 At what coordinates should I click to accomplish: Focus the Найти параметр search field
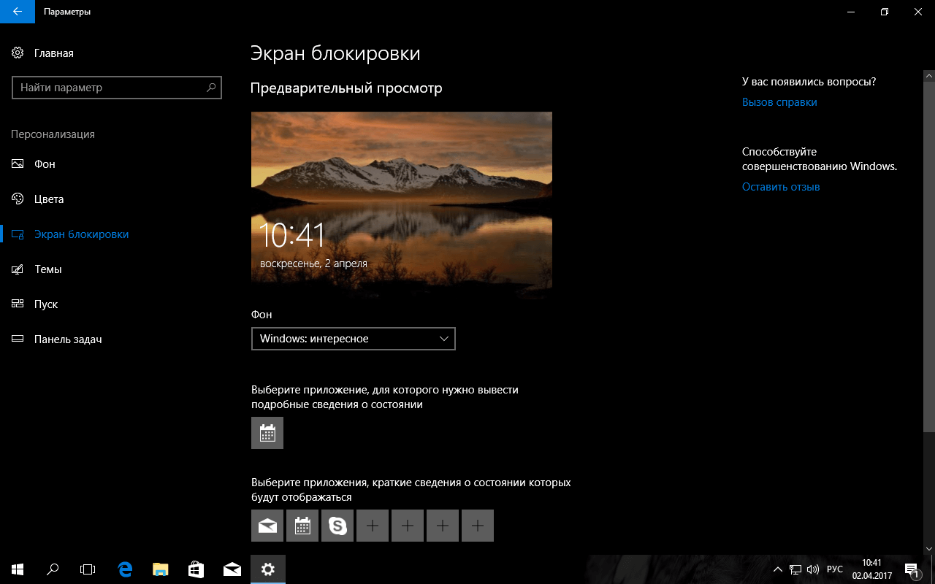tap(117, 88)
